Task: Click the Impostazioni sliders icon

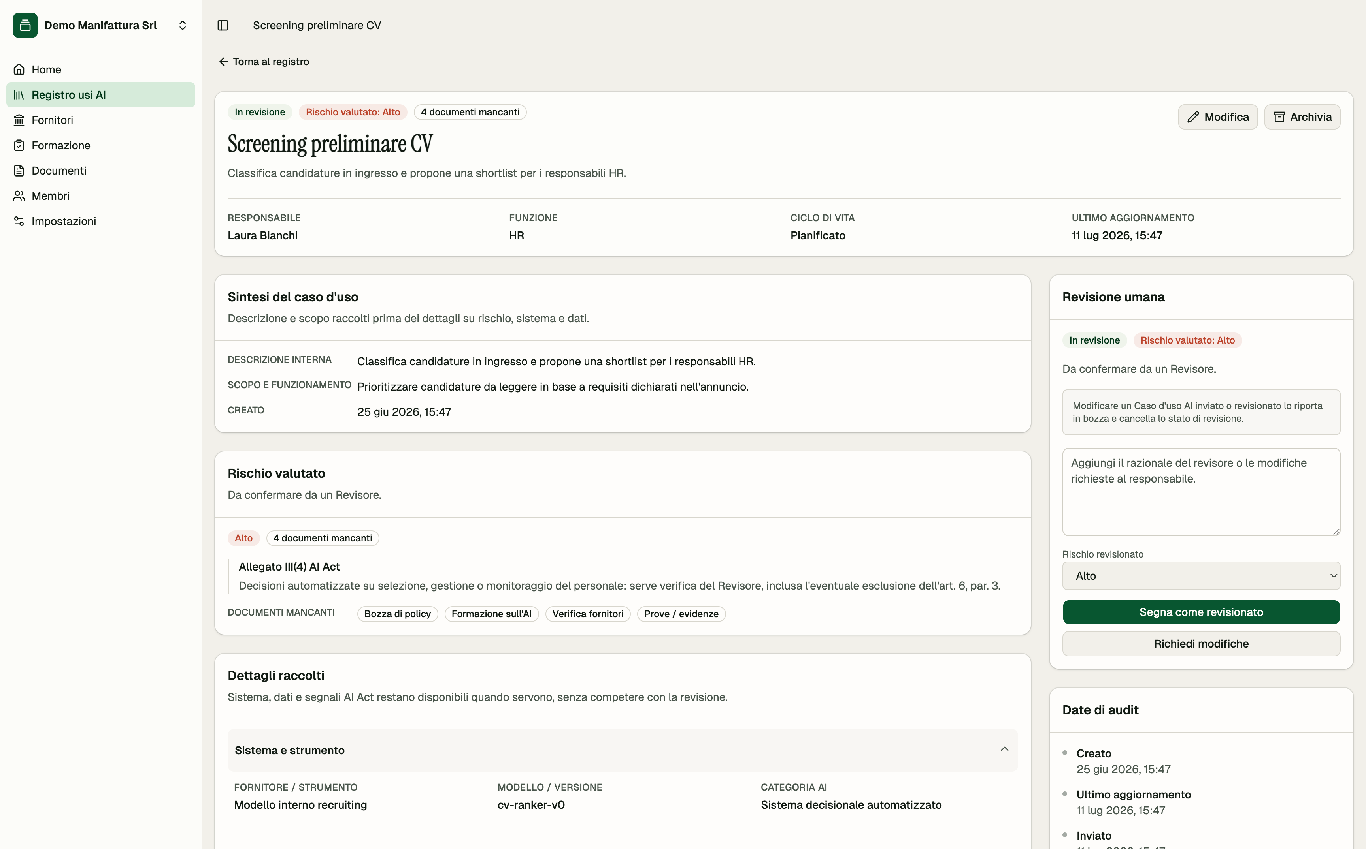Action: coord(19,221)
